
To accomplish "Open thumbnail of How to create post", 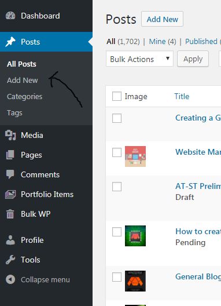I will point(135,236).
